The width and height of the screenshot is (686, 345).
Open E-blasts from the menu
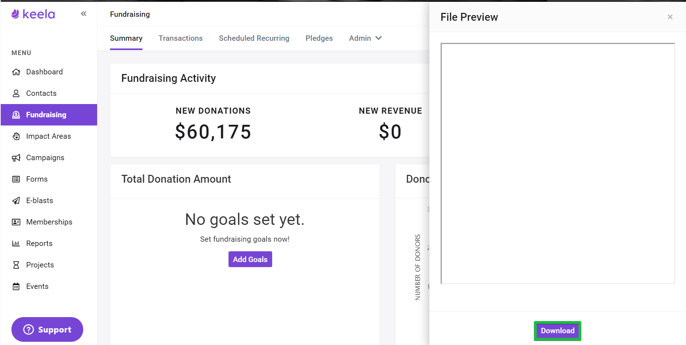(49, 201)
